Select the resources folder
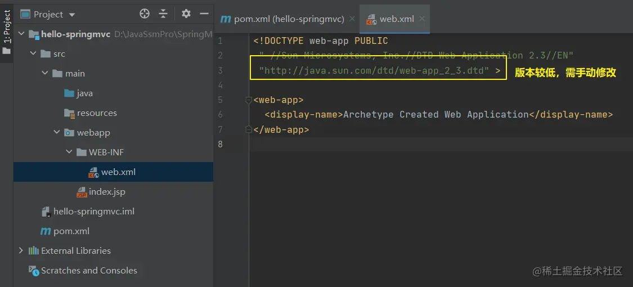The height and width of the screenshot is (287, 633). [x=96, y=113]
